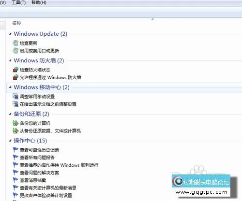Open 允许程序通过 Windows 防火墙
242x201 pixels.
click(50, 77)
